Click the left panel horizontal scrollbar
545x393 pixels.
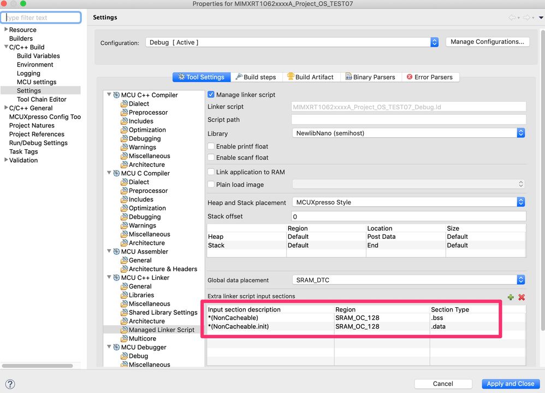(x=37, y=366)
